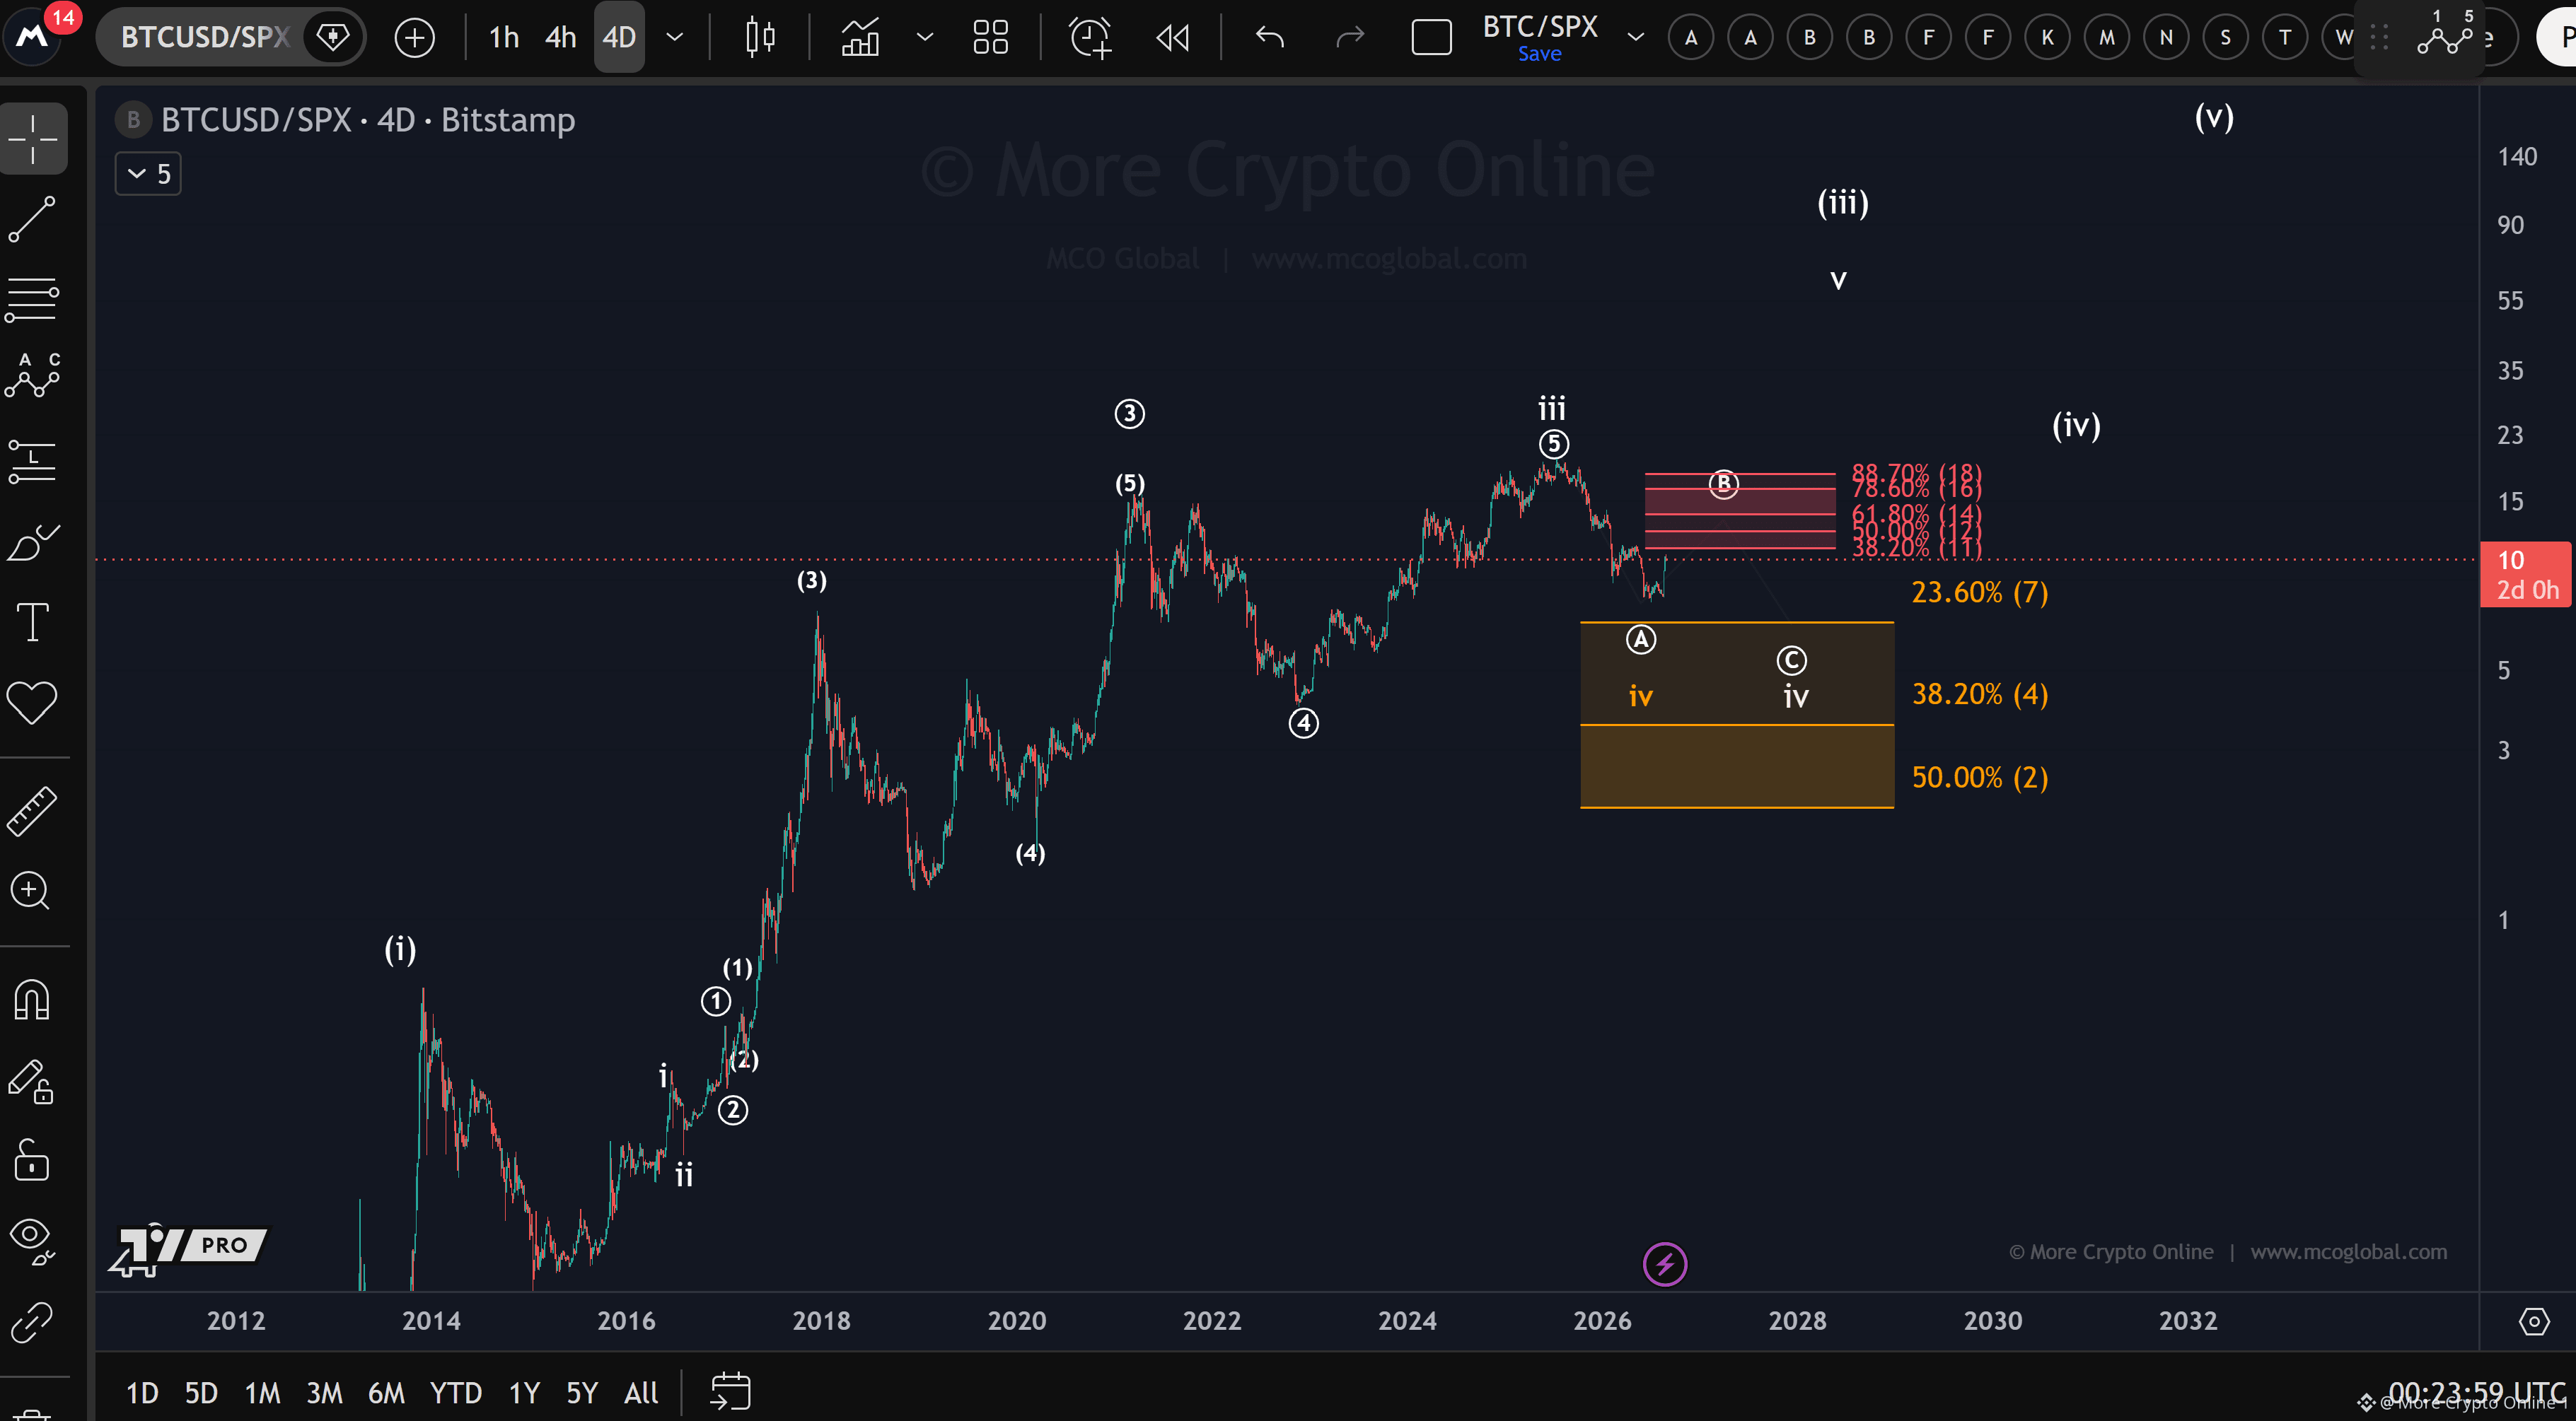The height and width of the screenshot is (1421, 2576).
Task: Toggle lock all drawings
Action: [x=33, y=1160]
